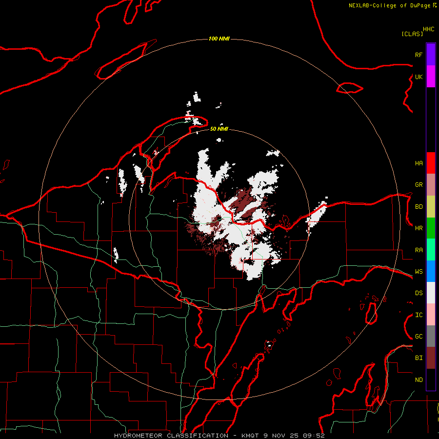
Task: Click the NEXLAB-College of DuPage credit text
Action: 389,5
